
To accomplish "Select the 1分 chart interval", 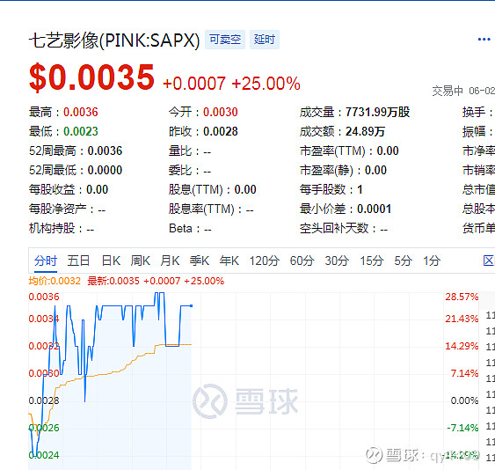I will click(432, 261).
